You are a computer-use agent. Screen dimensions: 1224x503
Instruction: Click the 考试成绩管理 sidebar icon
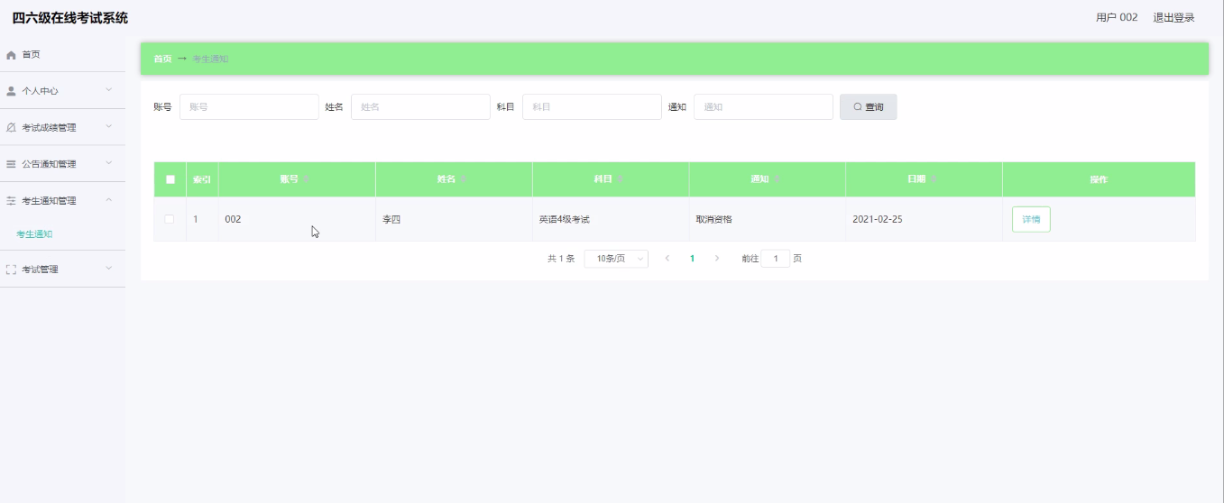(x=11, y=128)
